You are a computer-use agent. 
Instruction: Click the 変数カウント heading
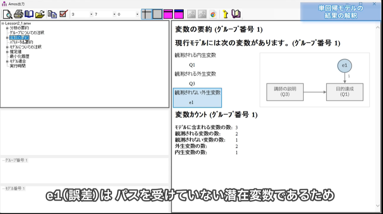216,114
